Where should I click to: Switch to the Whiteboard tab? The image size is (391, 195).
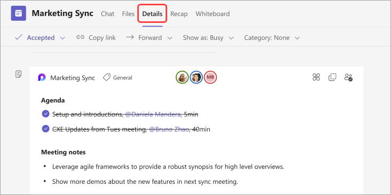point(213,14)
